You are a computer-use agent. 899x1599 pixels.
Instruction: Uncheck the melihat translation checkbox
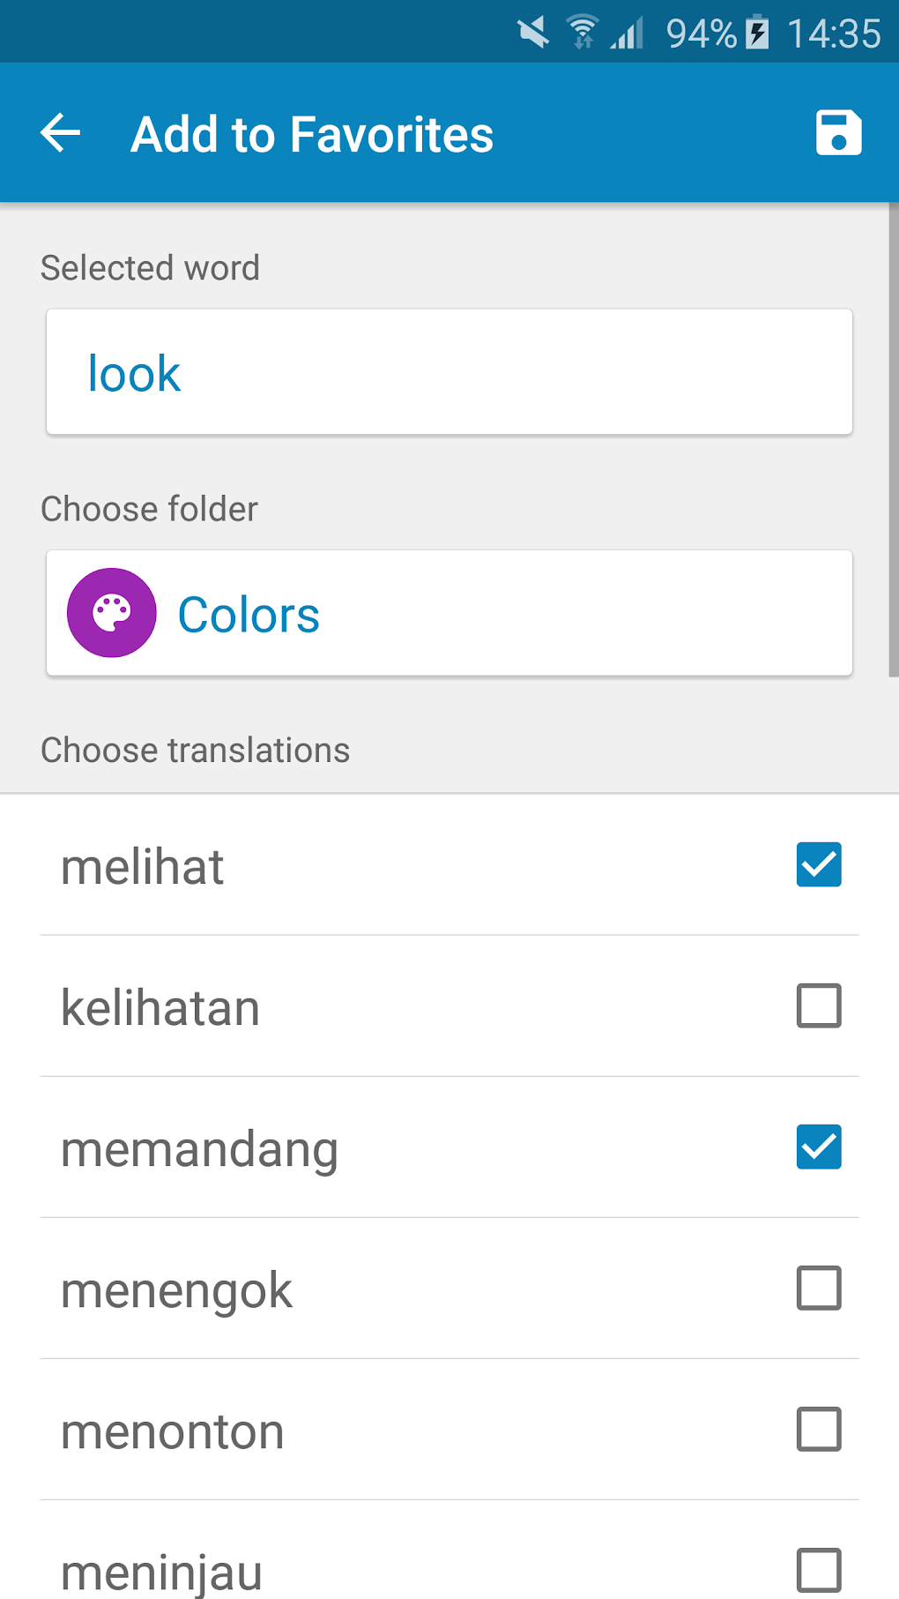tap(819, 864)
